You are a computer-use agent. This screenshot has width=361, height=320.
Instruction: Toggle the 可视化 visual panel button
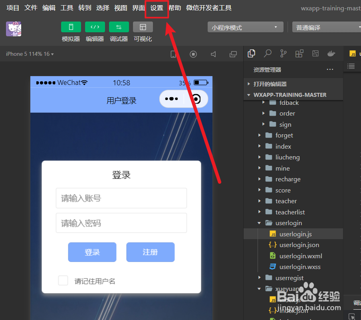click(143, 27)
